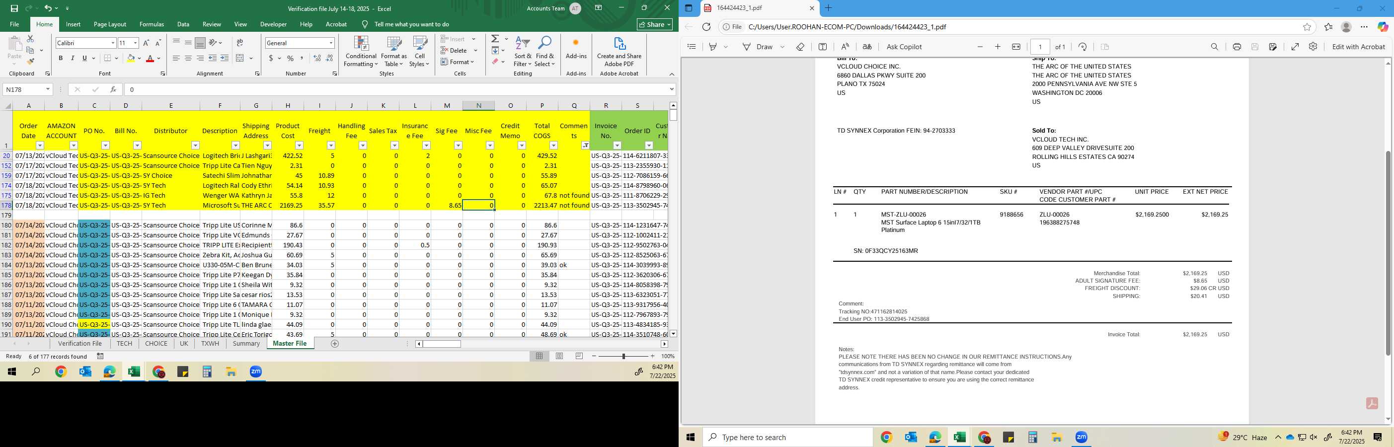Select cell with 8.65 Sig Fee

[x=447, y=206]
